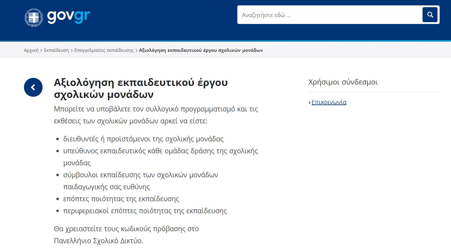Click the chevron right after Εκπαίδευση breadcrumb
This screenshot has width=451, height=251.
pyautogui.click(x=72, y=50)
